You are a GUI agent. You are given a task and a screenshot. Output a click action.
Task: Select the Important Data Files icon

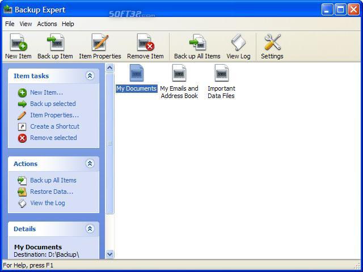pyautogui.click(x=222, y=73)
